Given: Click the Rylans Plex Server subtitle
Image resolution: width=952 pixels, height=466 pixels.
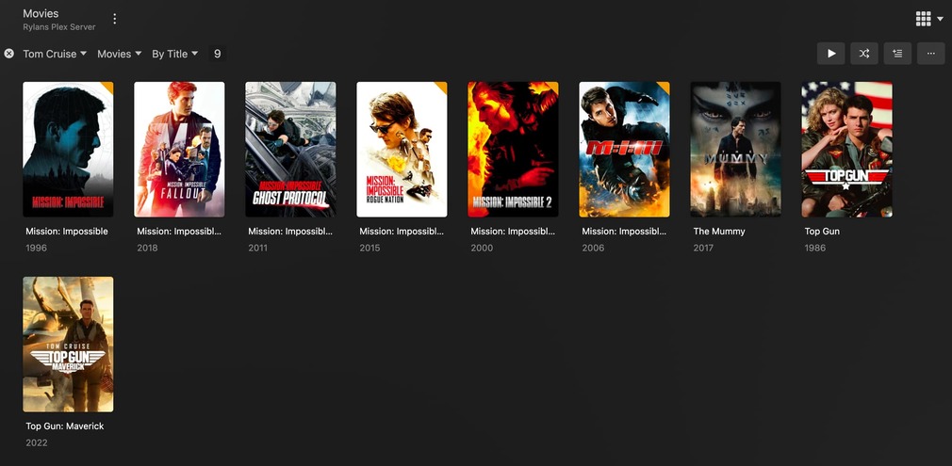Looking at the screenshot, I should pos(58,27).
